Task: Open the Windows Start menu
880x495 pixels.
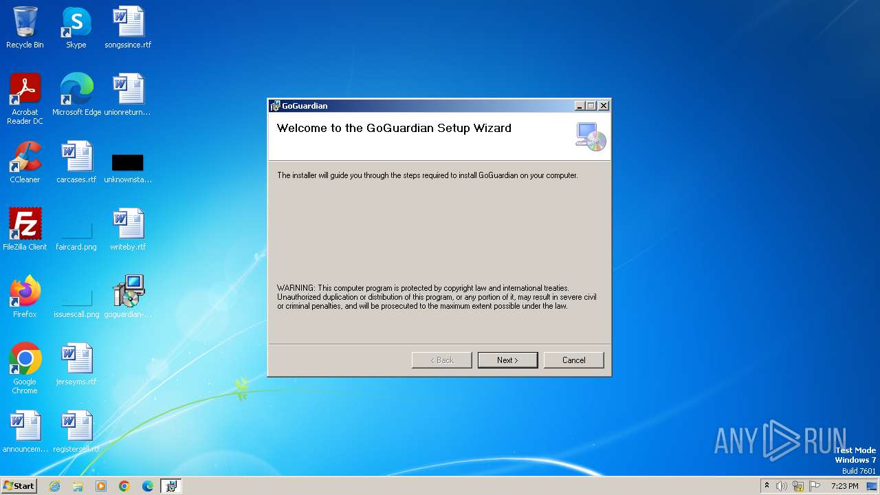Action: coord(19,486)
